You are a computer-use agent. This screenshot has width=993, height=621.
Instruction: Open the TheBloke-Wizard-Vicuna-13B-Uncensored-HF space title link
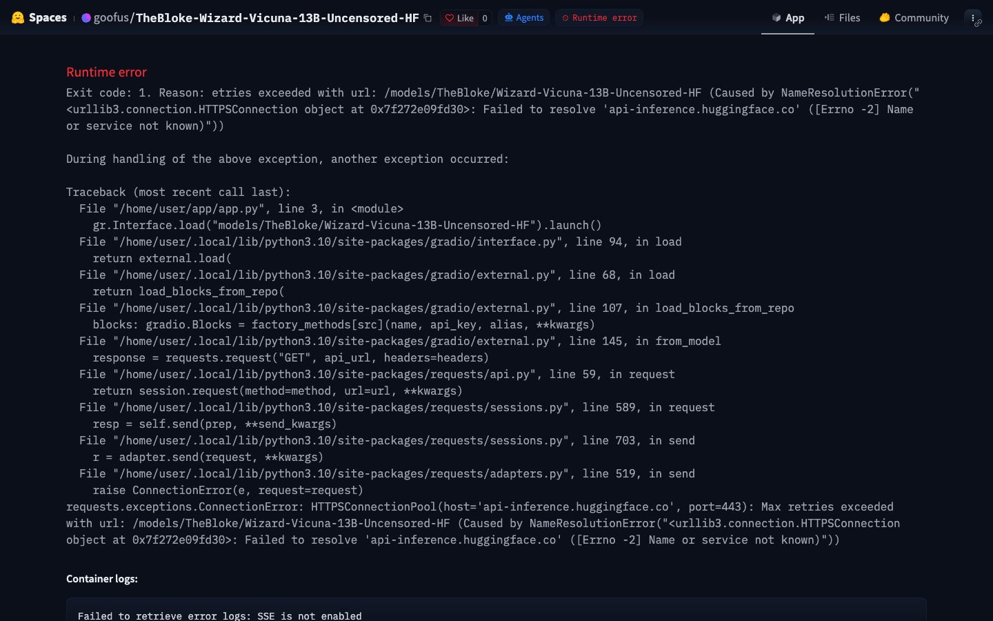(x=277, y=18)
